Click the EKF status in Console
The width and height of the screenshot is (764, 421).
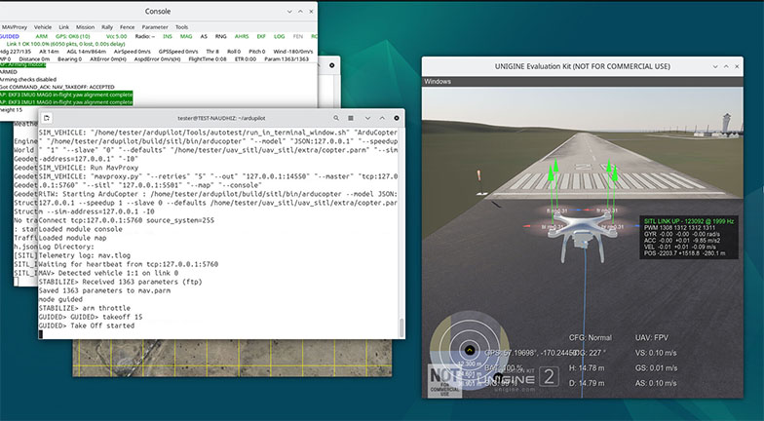[261, 37]
